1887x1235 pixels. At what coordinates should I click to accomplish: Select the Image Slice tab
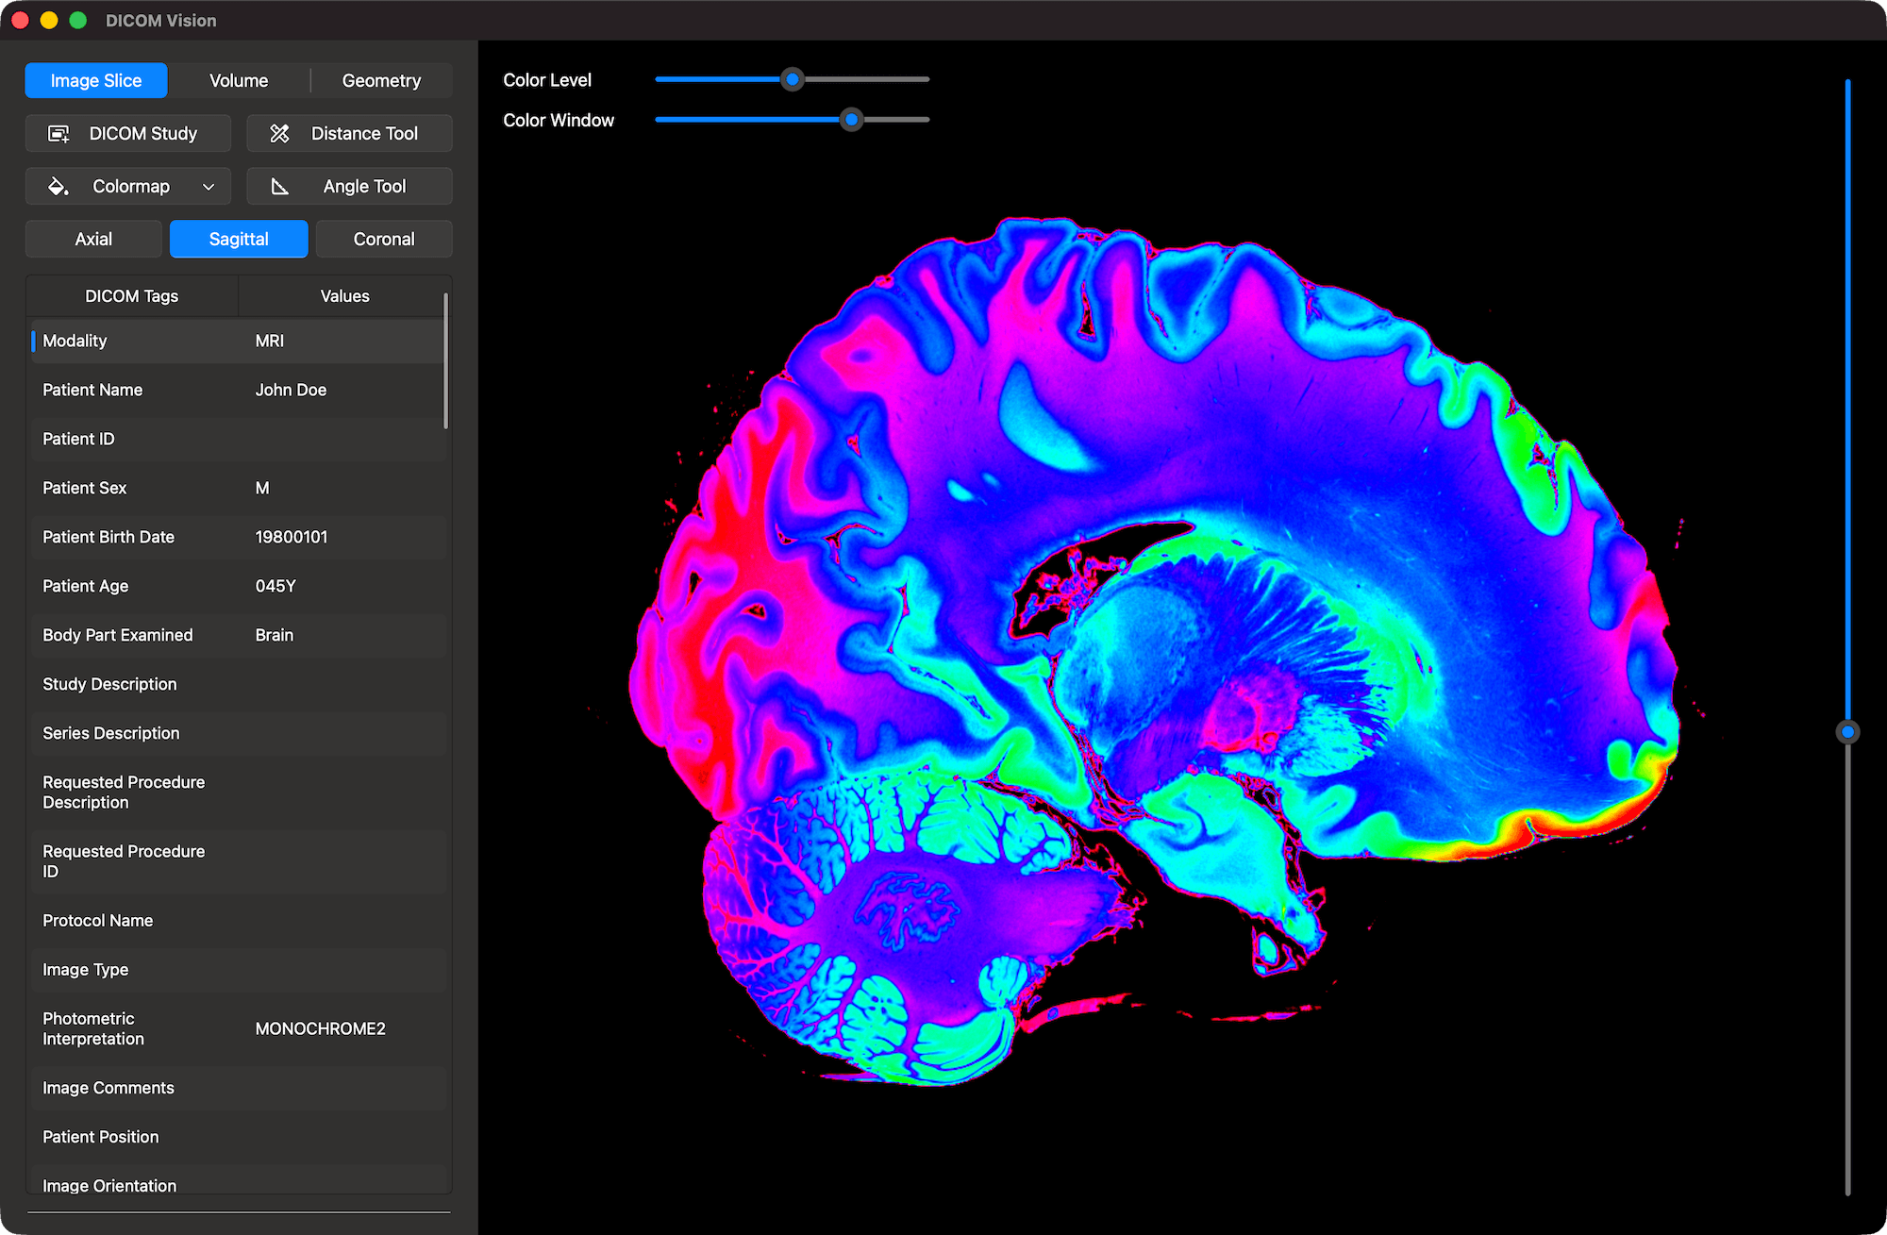[95, 80]
